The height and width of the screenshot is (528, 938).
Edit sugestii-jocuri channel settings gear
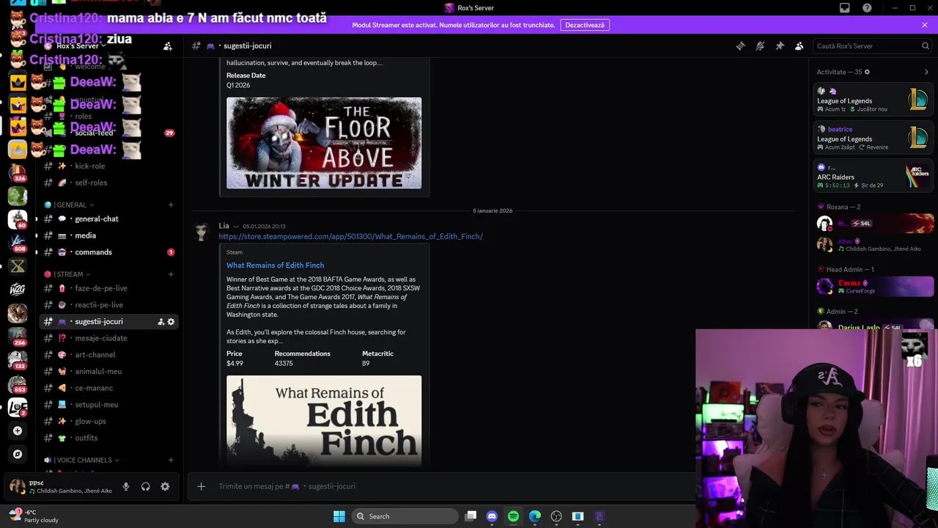[171, 322]
